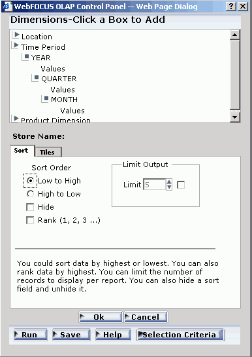Click the QUARTER dimension box icon
252x357 pixels.
click(x=37, y=77)
